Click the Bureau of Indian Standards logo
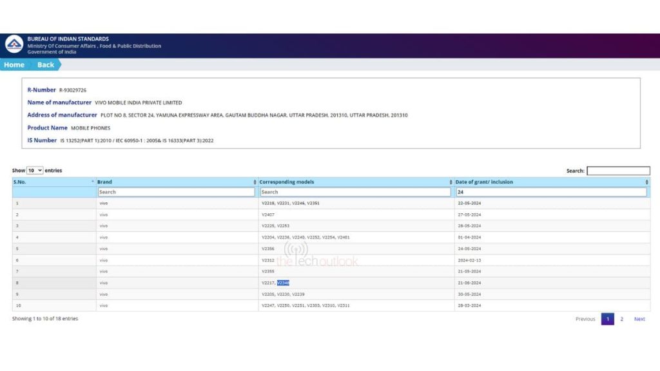The width and height of the screenshot is (660, 371). click(14, 44)
